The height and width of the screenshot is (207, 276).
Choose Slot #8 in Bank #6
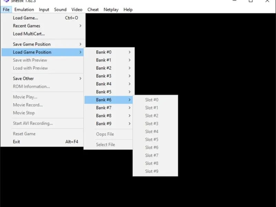click(x=155, y=163)
